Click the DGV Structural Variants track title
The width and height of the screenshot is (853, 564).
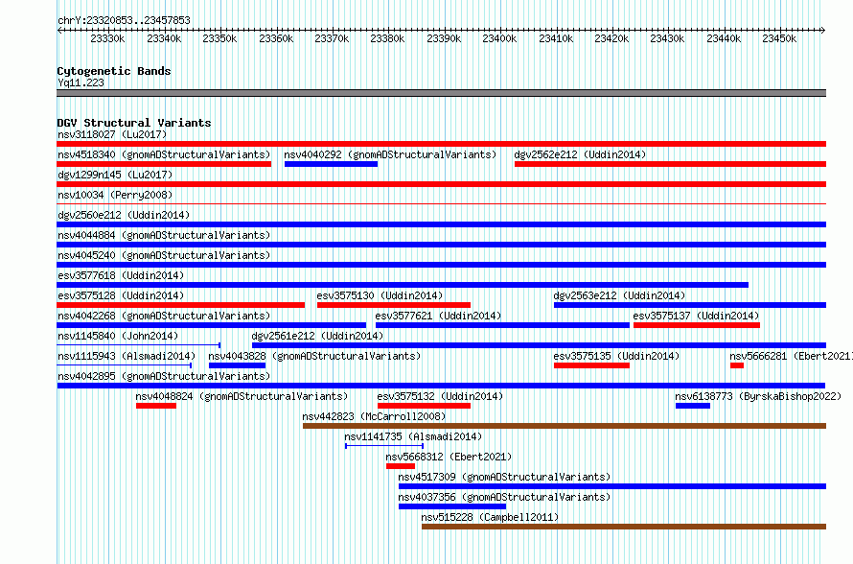(x=134, y=123)
